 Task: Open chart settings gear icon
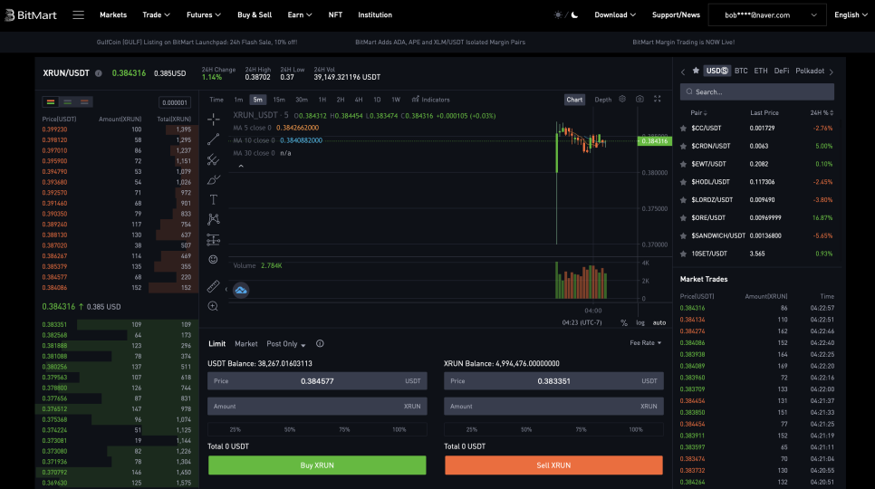pos(622,100)
